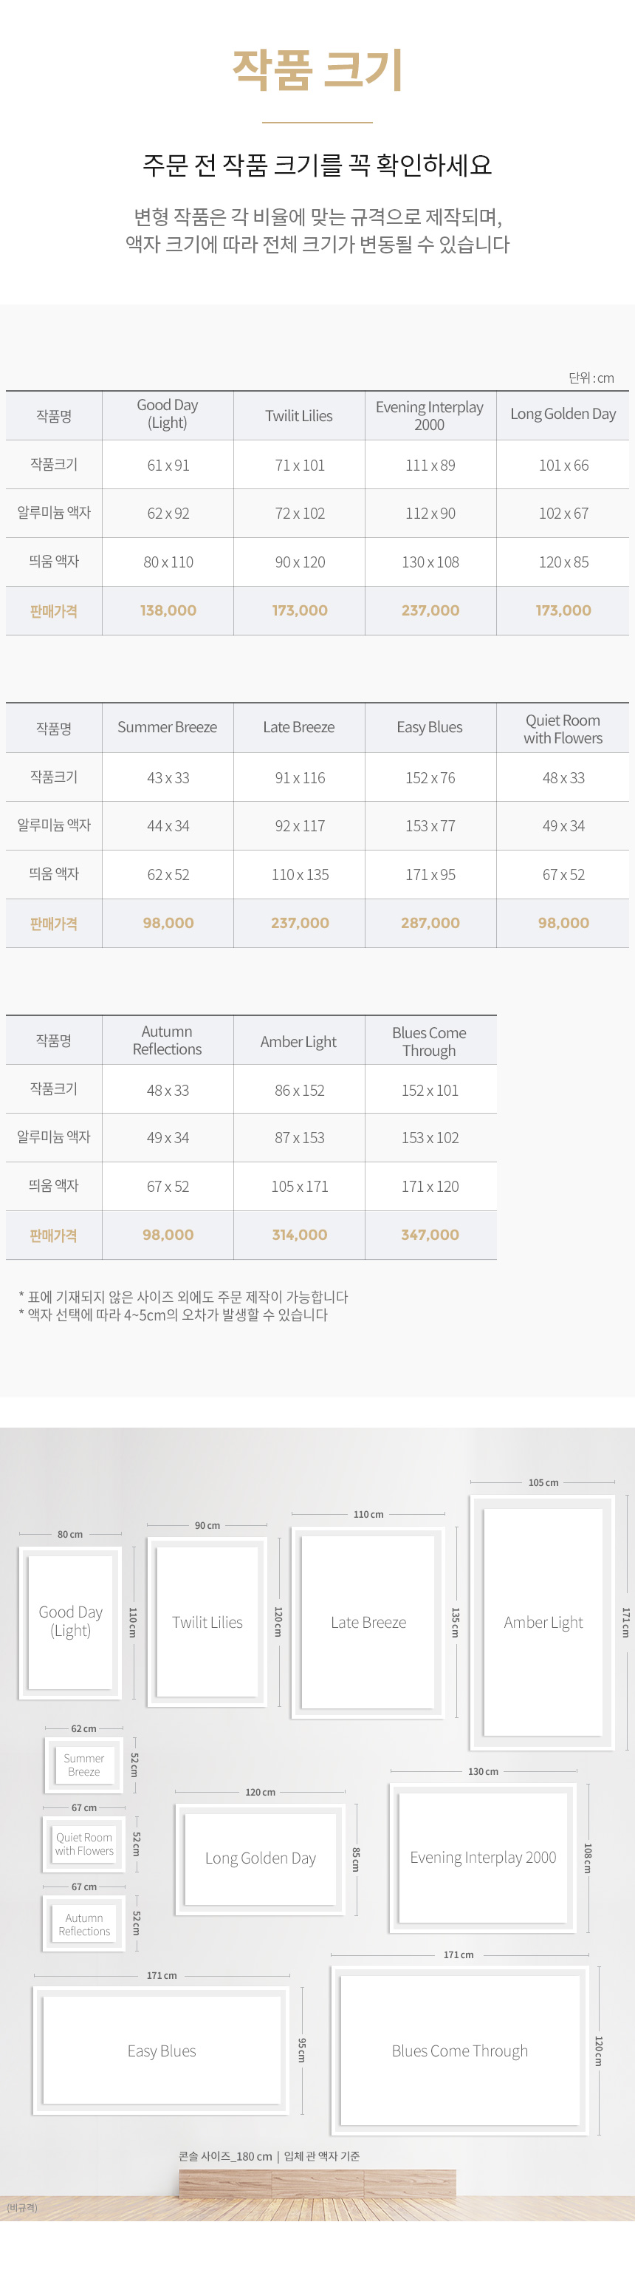Click the Summer Breeze small frame
This screenshot has height=2270, width=635.
coord(83,1765)
